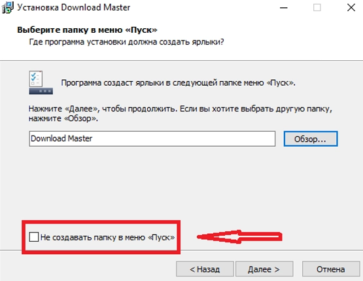Image resolution: width=363 pixels, height=281 pixels.
Task: Click the Start menu folder name field
Action: coord(152,139)
